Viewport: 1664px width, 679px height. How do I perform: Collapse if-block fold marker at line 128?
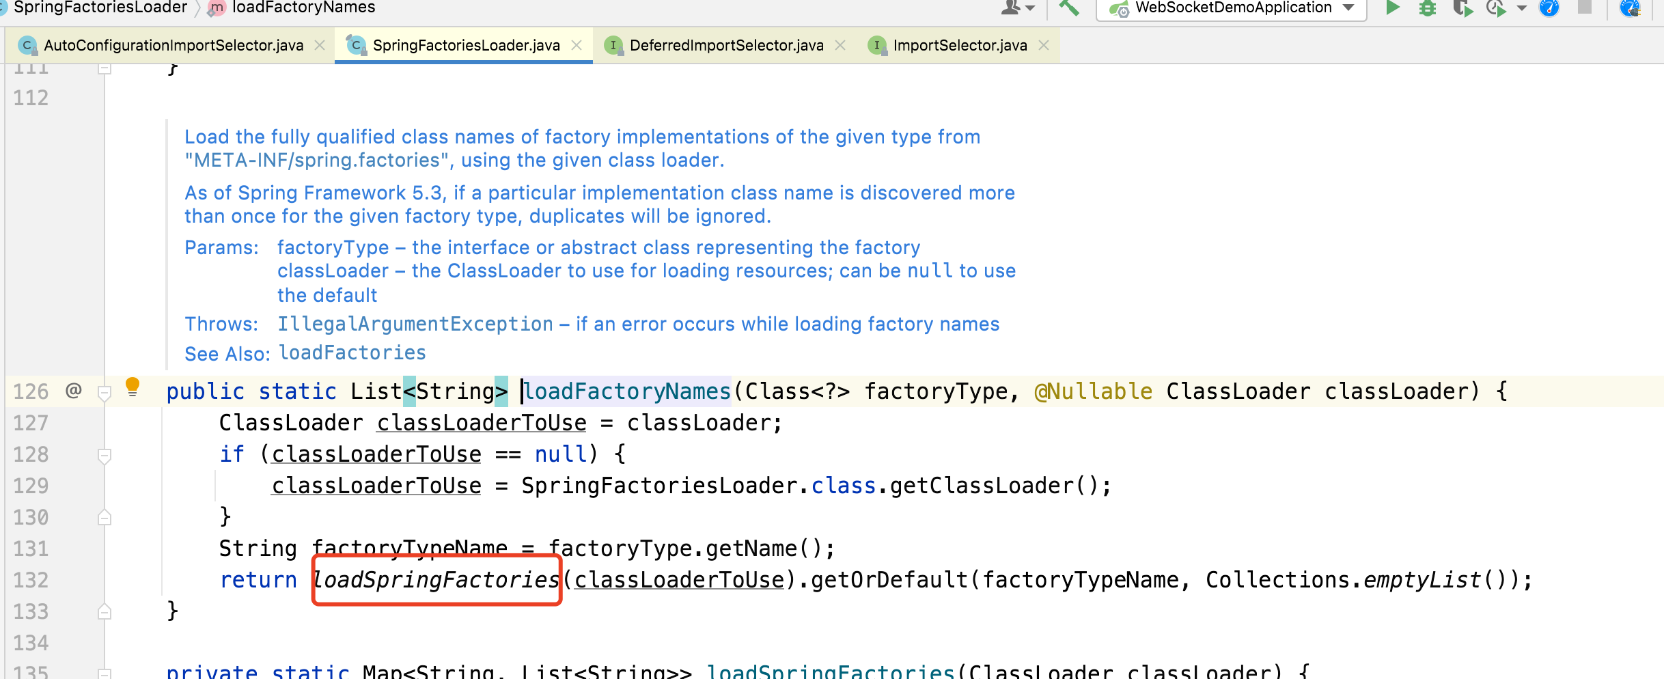click(105, 456)
